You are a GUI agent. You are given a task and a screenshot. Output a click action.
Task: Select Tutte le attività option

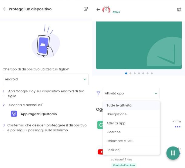click(x=131, y=105)
